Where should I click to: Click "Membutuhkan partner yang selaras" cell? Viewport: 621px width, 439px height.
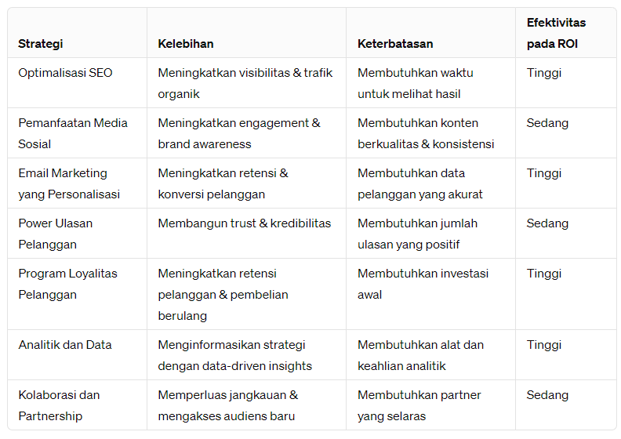coord(419,405)
